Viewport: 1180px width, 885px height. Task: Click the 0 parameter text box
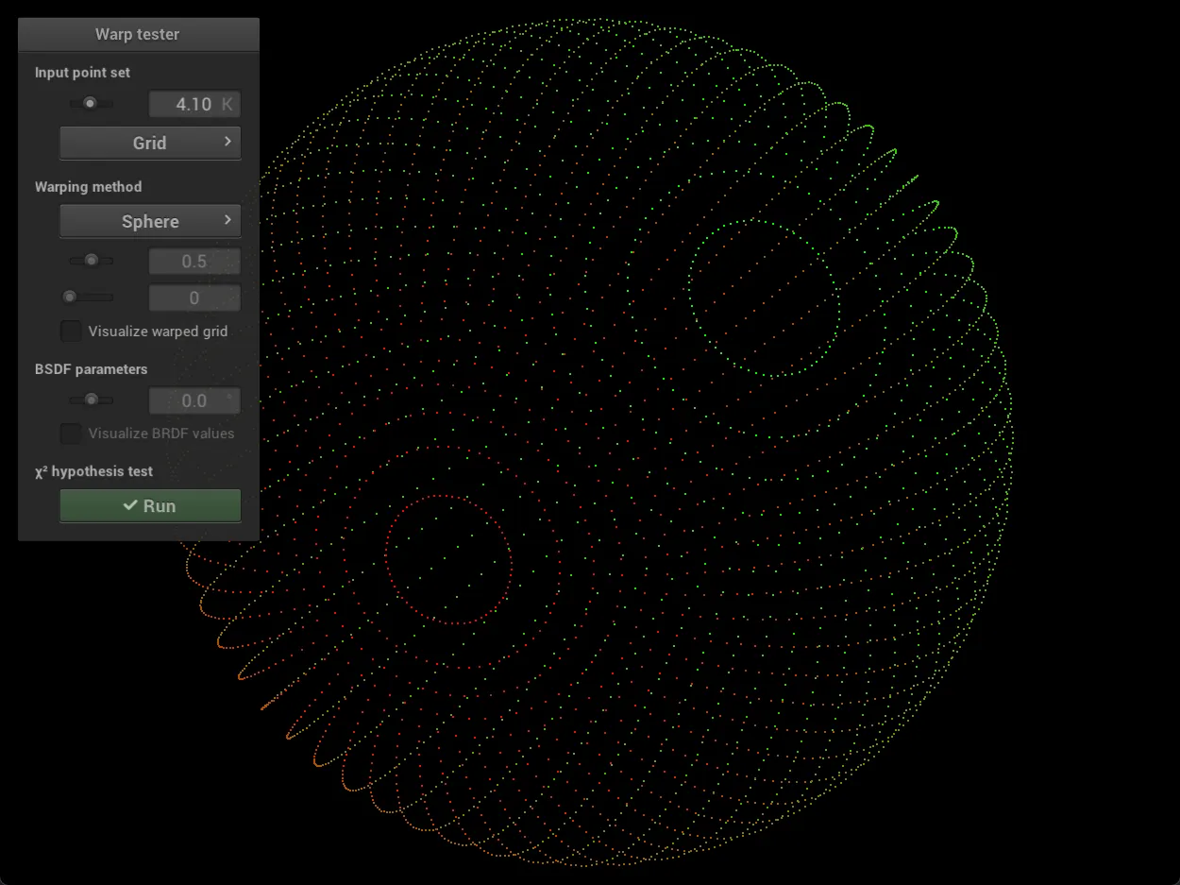(194, 298)
